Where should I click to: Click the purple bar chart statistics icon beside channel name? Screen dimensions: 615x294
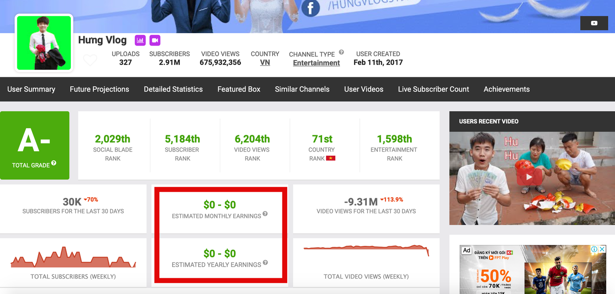140,40
